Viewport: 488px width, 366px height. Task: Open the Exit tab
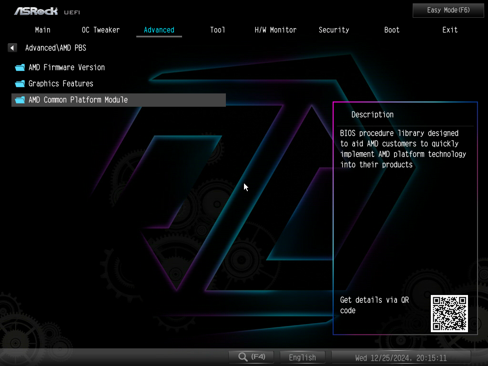pos(450,30)
